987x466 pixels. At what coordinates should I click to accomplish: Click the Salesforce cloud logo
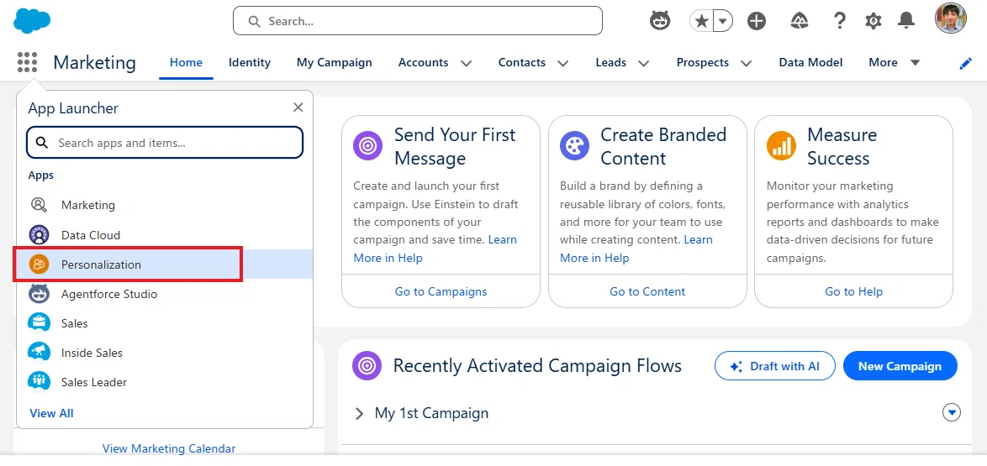tap(31, 21)
